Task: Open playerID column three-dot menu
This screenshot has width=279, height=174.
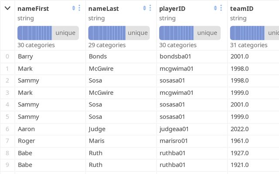Action: [x=221, y=8]
